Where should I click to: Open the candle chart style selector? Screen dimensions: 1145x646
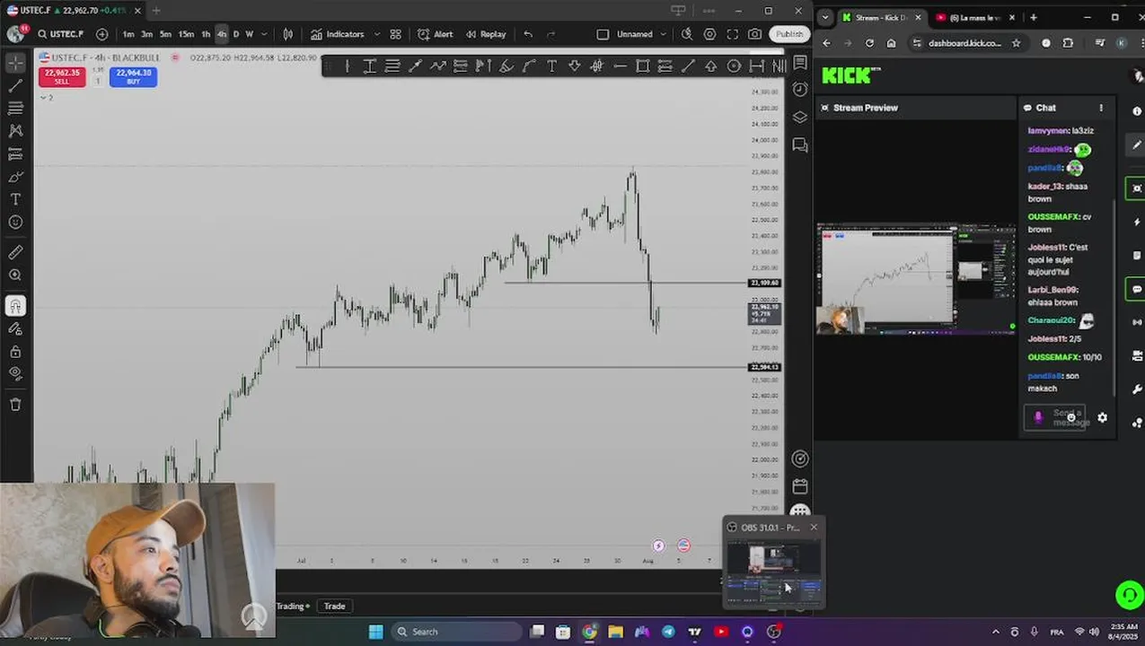pyautogui.click(x=288, y=34)
